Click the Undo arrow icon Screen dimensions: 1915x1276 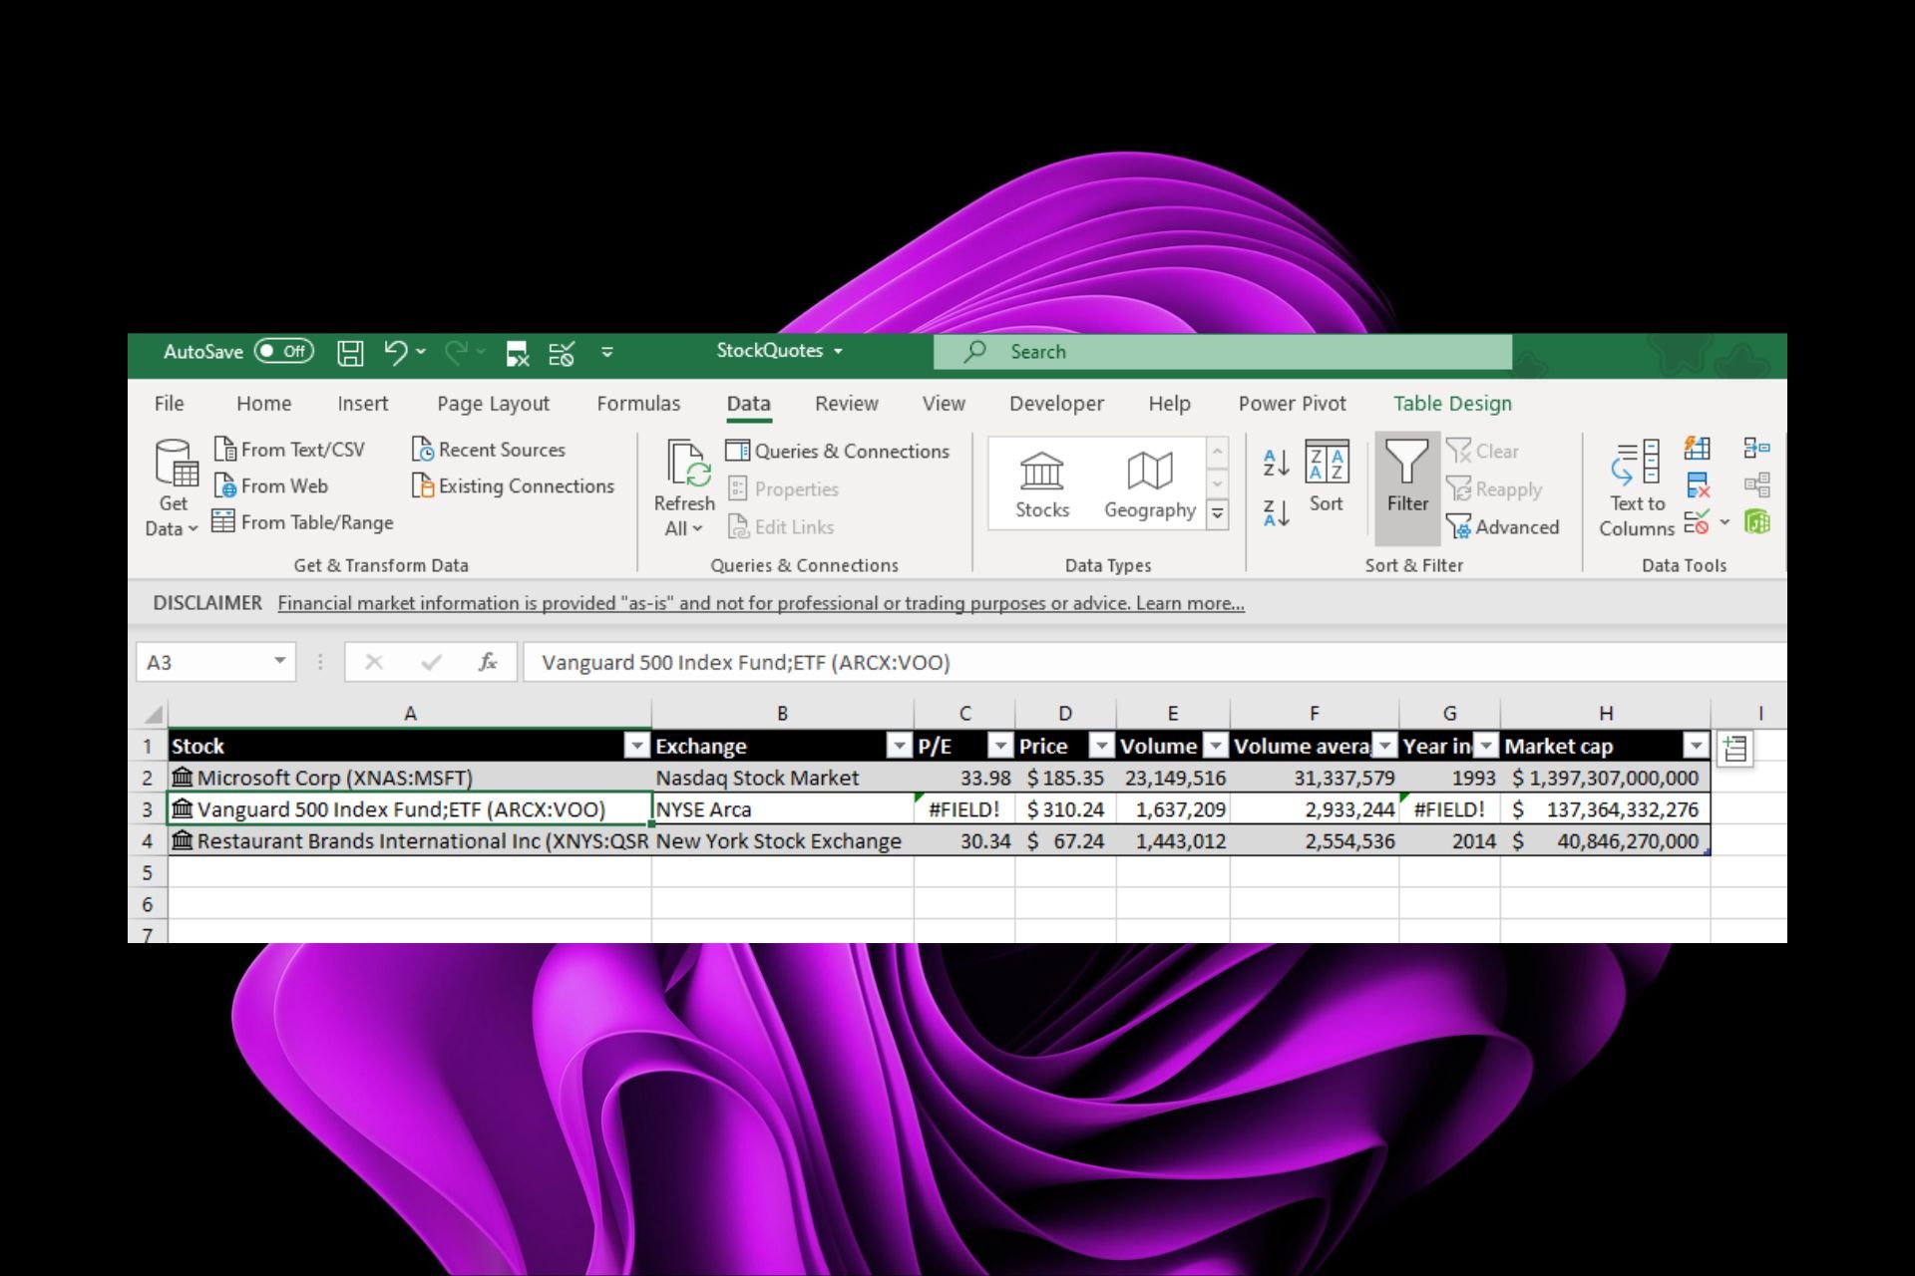(395, 352)
